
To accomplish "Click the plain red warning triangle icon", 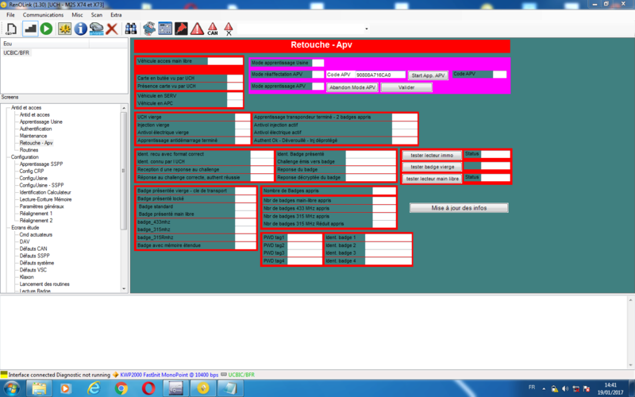I will tap(197, 29).
